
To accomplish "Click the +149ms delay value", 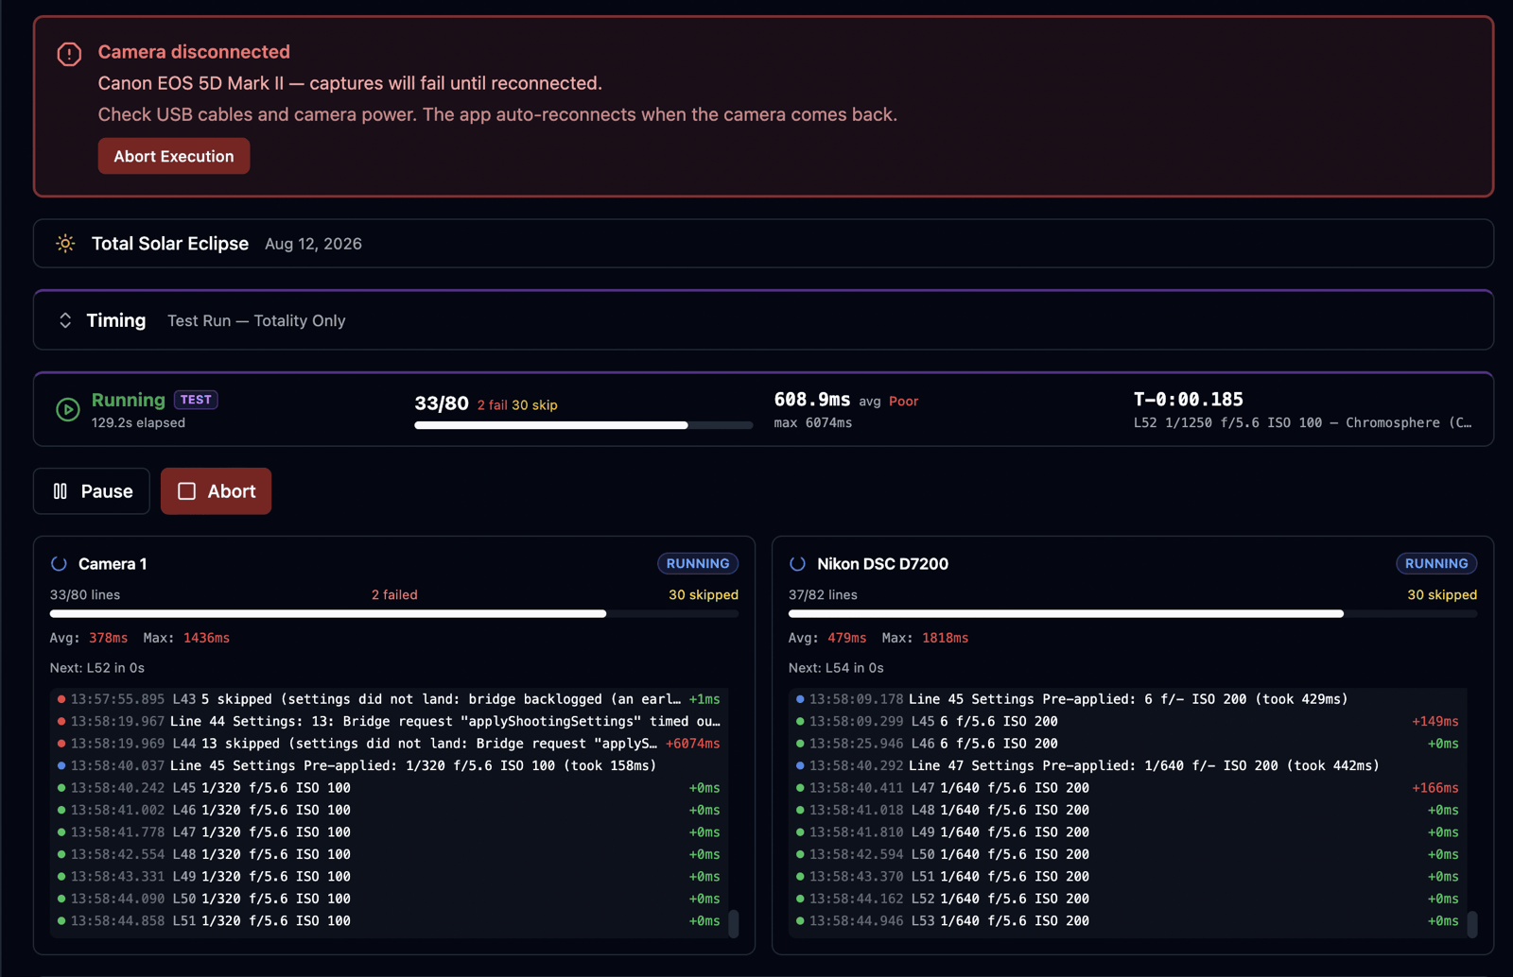I will coord(1435,722).
